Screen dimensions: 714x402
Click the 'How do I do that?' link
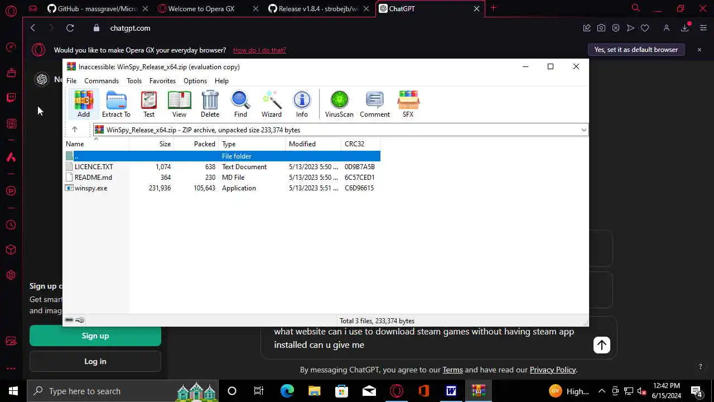[x=259, y=50]
